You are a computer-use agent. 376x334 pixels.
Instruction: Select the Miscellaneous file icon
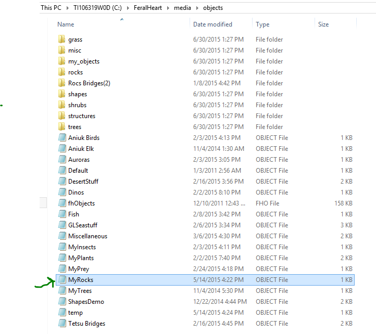[62, 236]
